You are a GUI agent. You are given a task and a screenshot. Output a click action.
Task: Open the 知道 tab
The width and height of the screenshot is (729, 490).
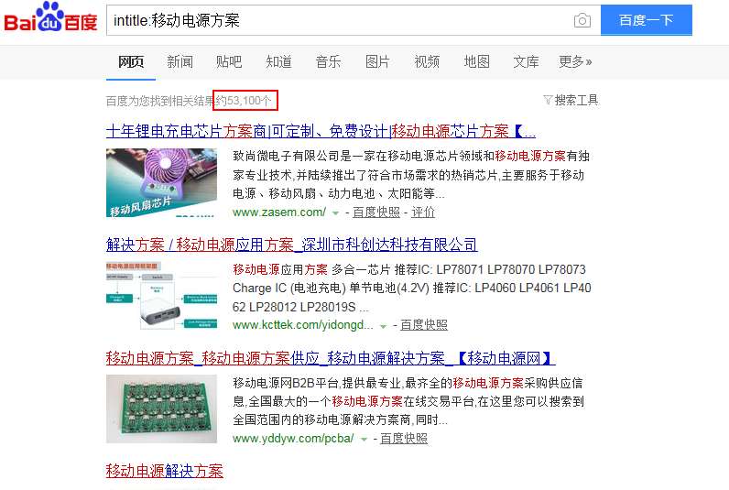(279, 61)
